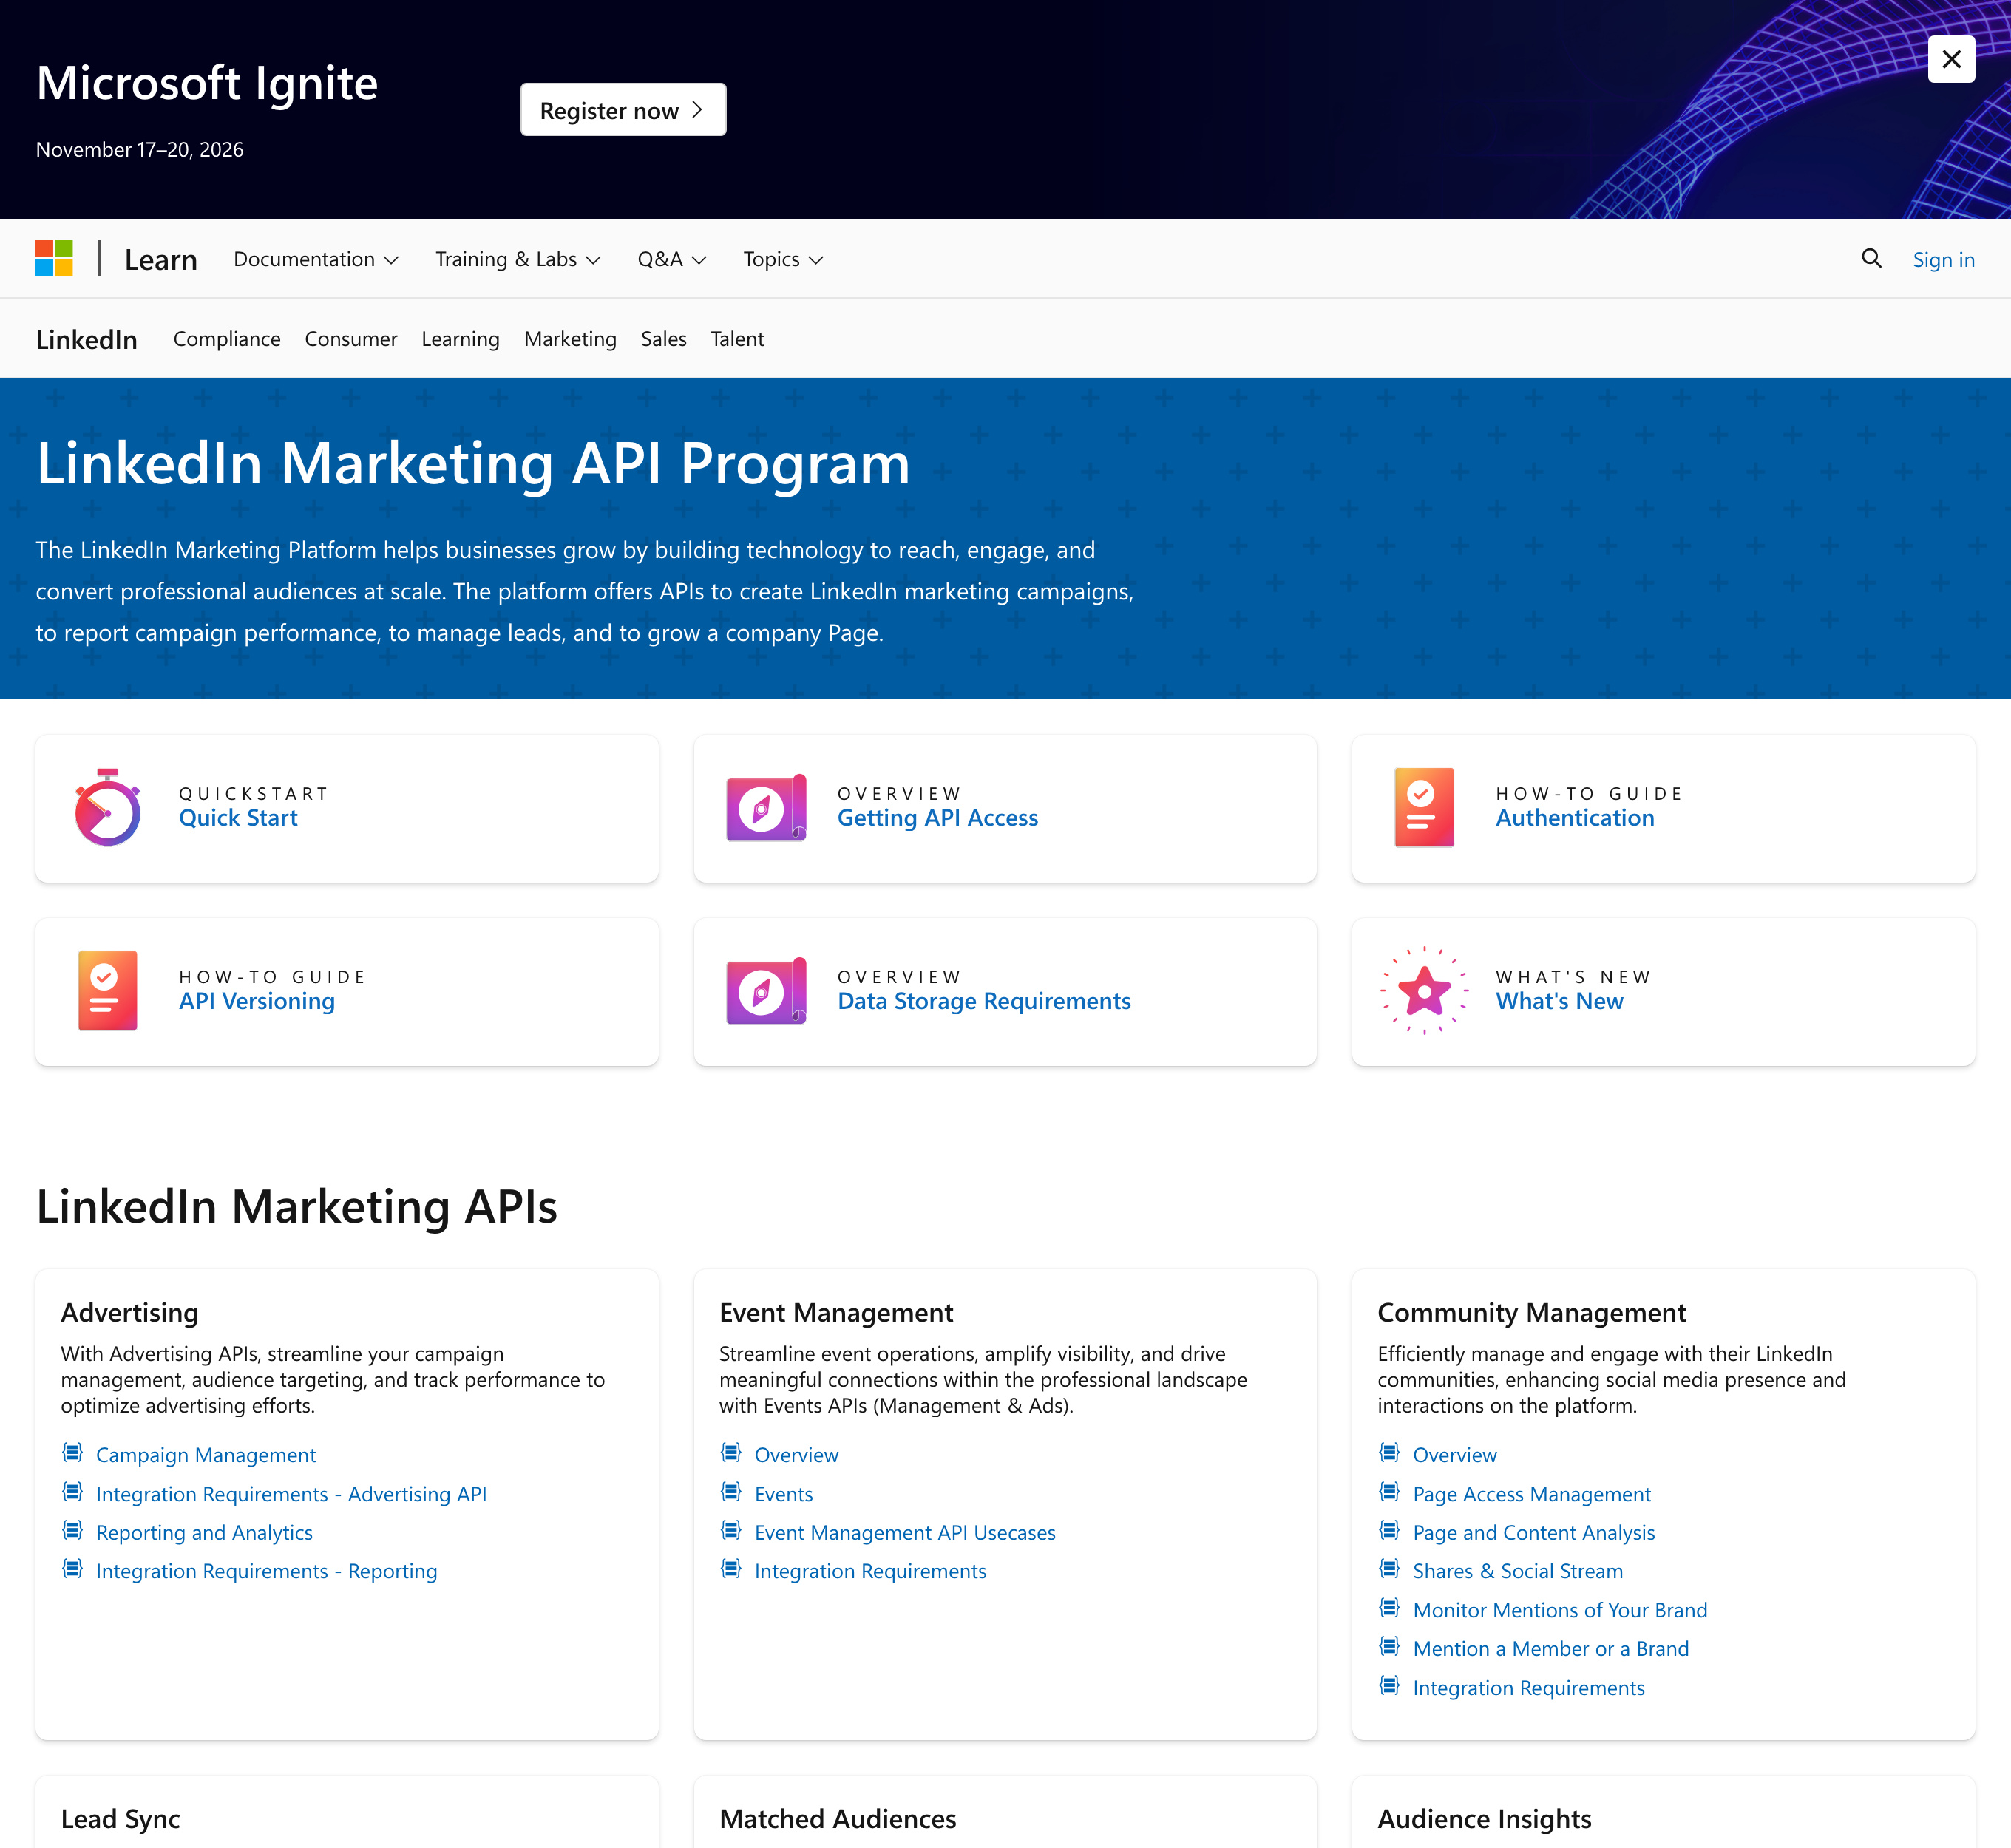Click the icon beside Reporting and Analytics

tap(72, 1530)
